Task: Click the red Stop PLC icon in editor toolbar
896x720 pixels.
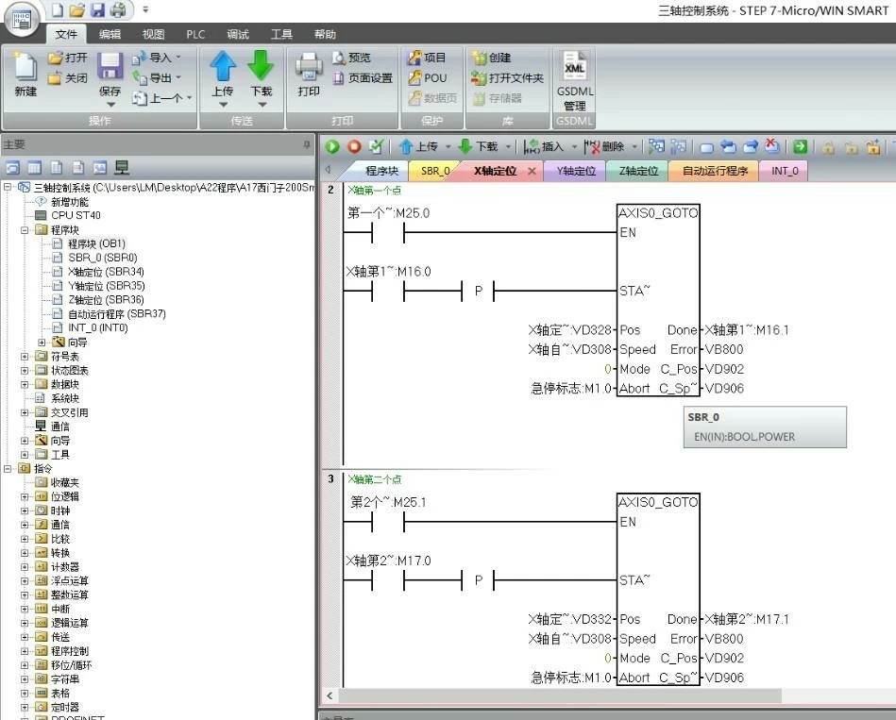Action: point(354,147)
